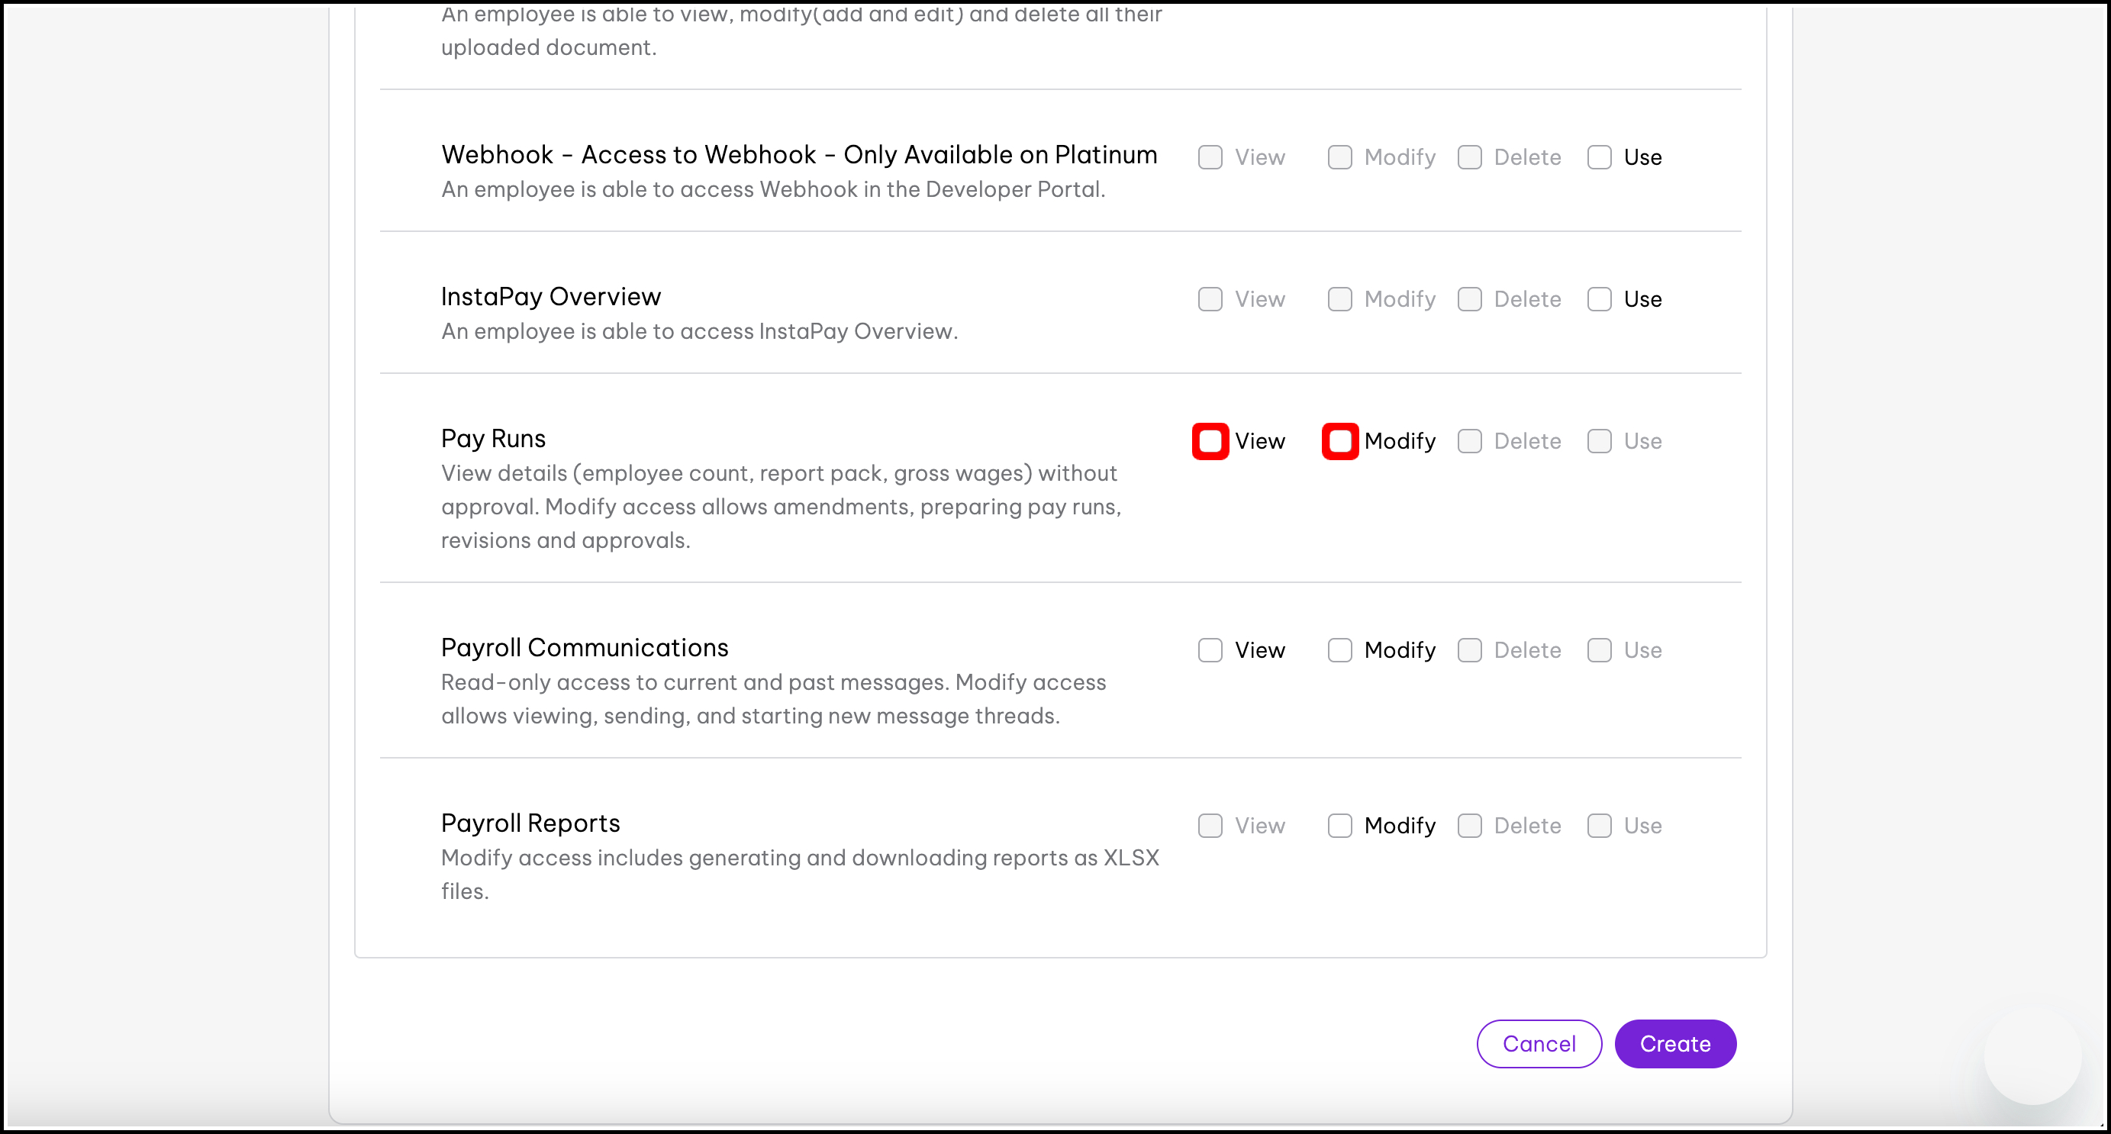Click disabled View checkbox for Webhook
Viewport: 2111px width, 1134px height.
click(x=1210, y=157)
